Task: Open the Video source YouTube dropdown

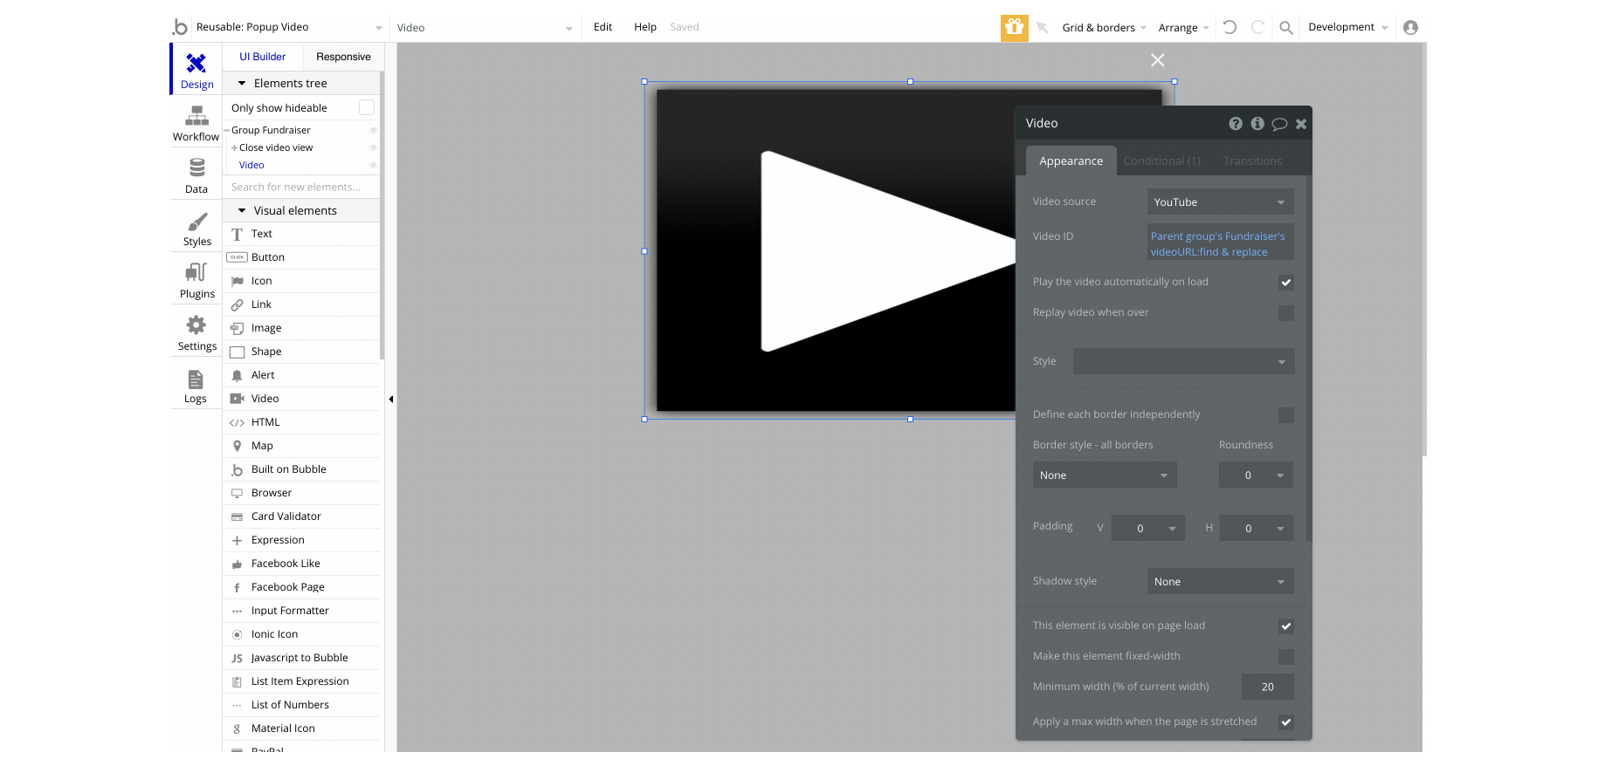Action: 1219,202
